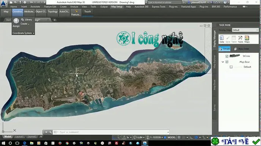
Task: Open the Express Tools ribbon tab
Action: pyautogui.click(x=159, y=7)
